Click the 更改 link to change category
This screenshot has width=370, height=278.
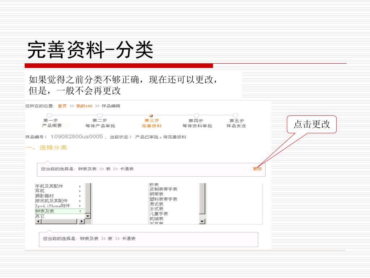tap(257, 169)
